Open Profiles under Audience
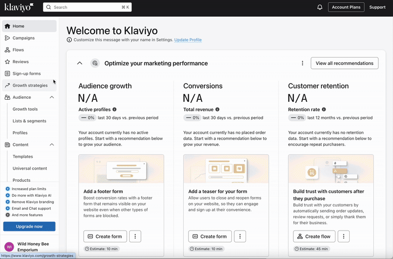Viewport: 393px width, 259px height. (20, 133)
